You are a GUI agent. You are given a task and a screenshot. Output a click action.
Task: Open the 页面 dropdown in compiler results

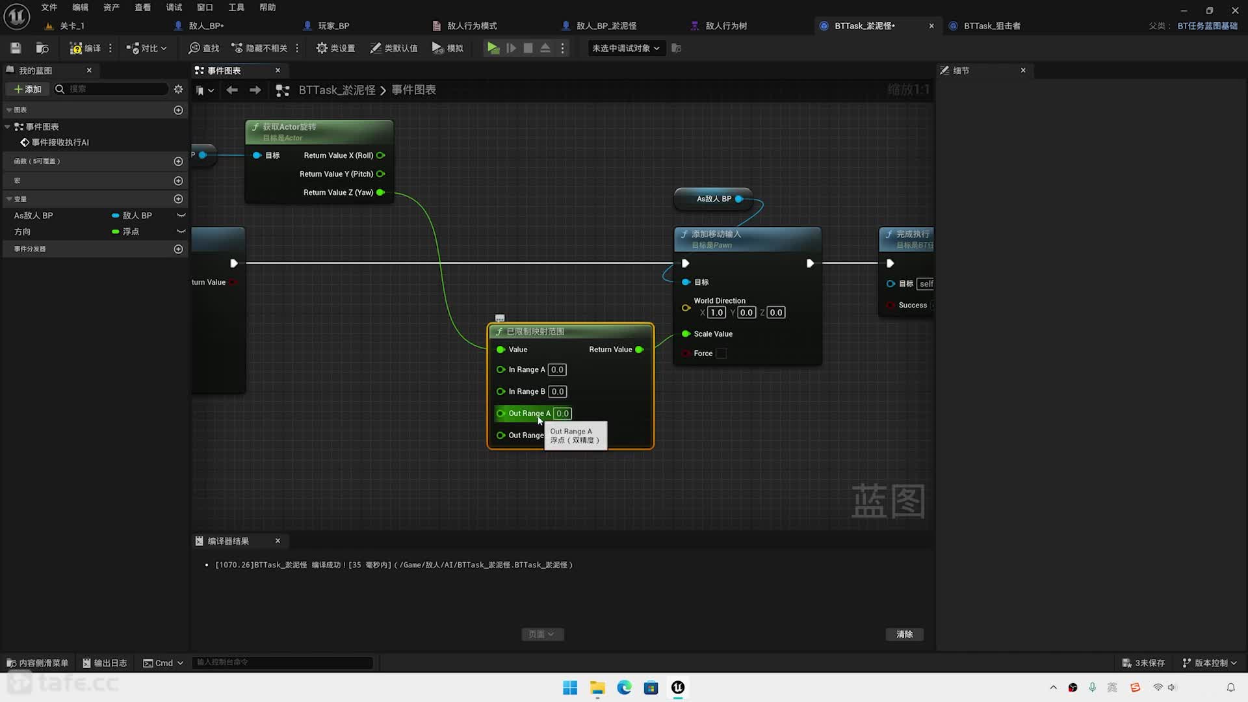click(542, 634)
